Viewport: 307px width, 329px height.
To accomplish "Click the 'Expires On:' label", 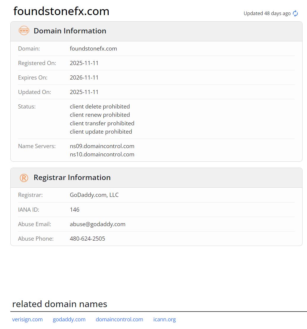I will click(33, 77).
